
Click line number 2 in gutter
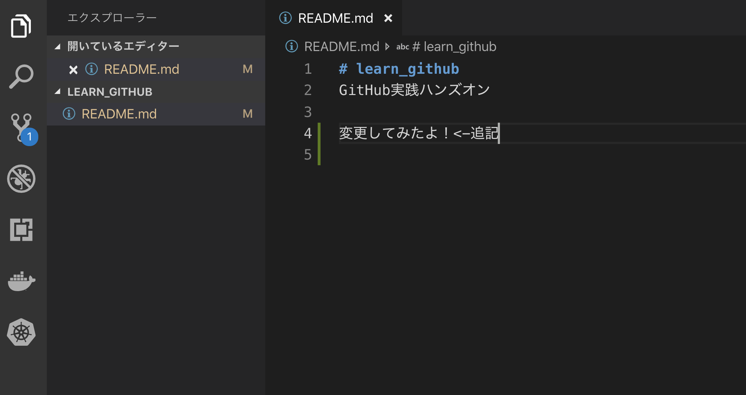coord(308,90)
